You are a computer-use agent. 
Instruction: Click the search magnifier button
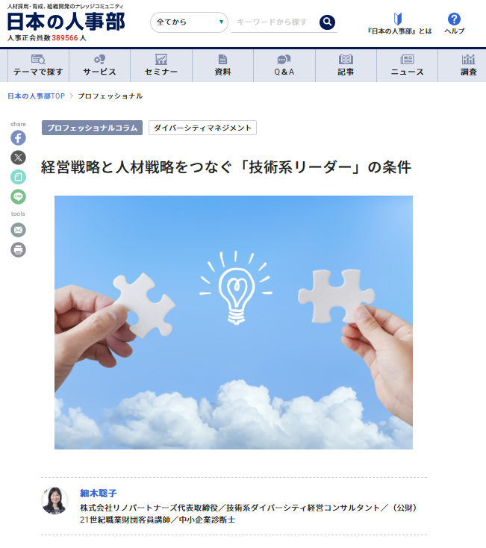click(x=327, y=22)
